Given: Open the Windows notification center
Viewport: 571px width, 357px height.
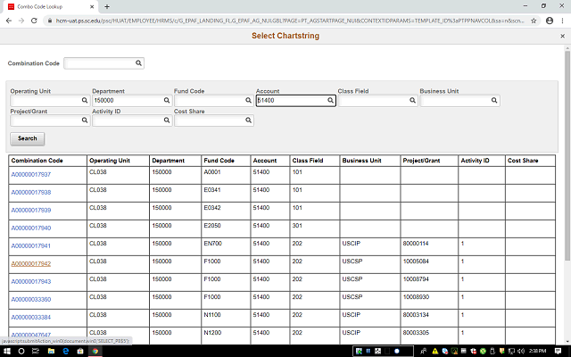Looking at the screenshot, I should point(558,351).
